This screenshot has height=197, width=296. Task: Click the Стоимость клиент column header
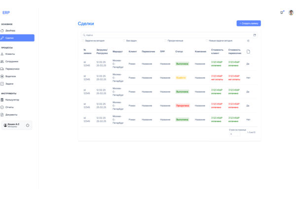217,52
